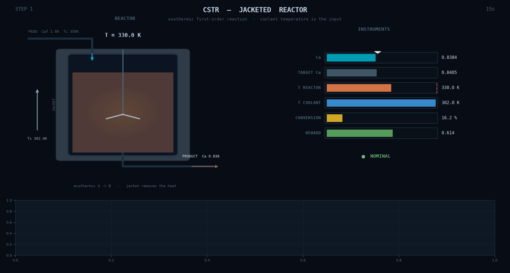The height and width of the screenshot is (273, 510).
Task: Click the Tc 302.0K coolant label
Action: pos(37,139)
